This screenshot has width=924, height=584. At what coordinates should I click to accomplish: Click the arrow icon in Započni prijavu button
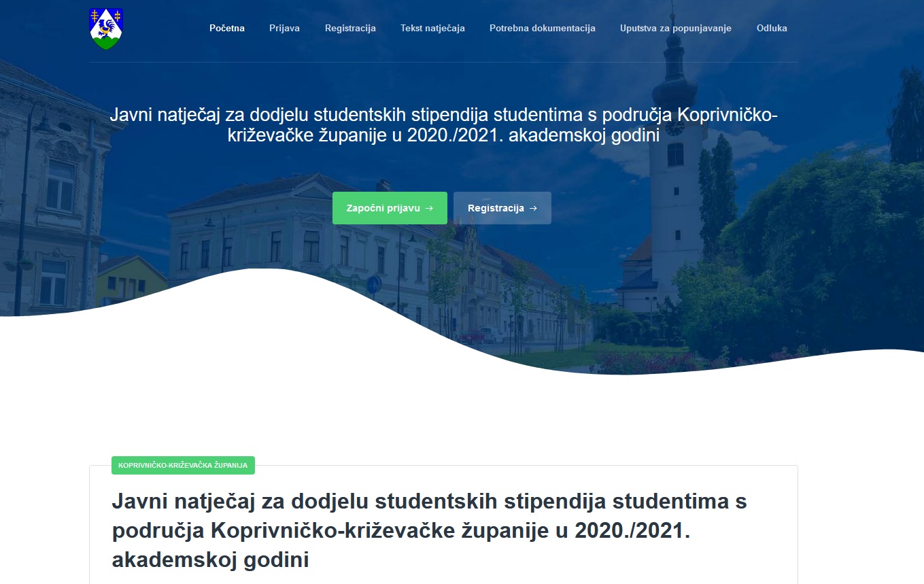(429, 208)
